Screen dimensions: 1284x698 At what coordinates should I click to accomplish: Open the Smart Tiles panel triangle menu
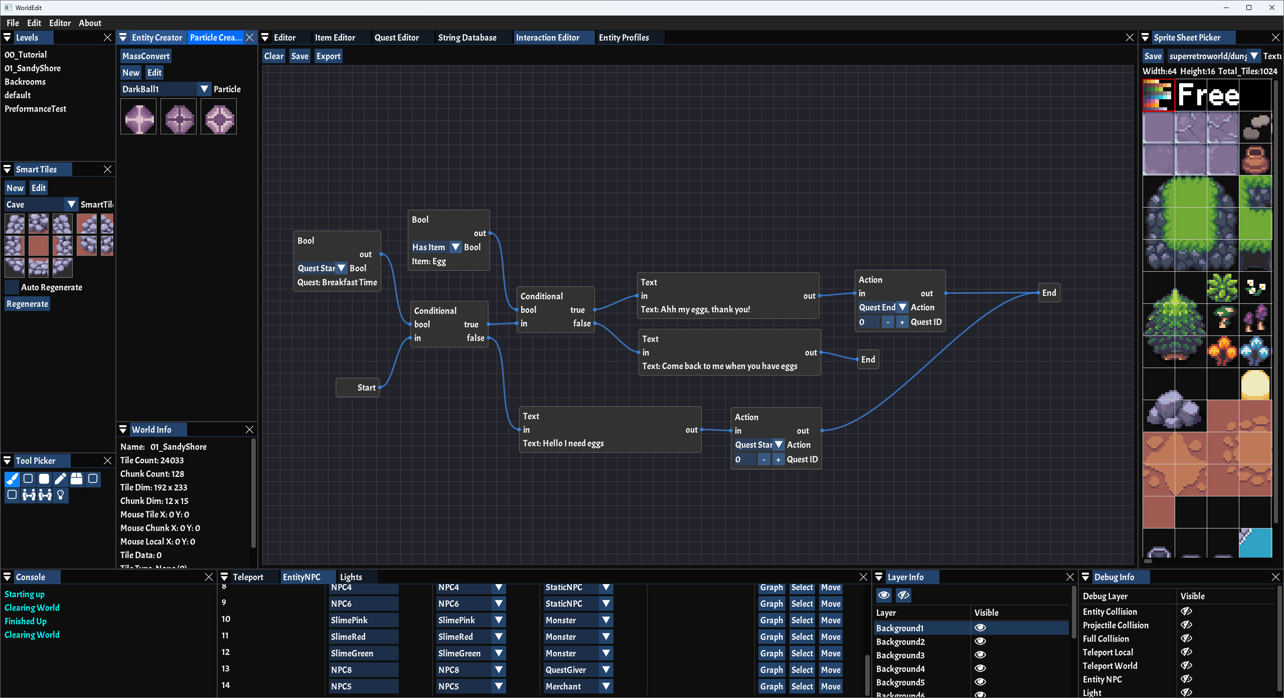8,169
